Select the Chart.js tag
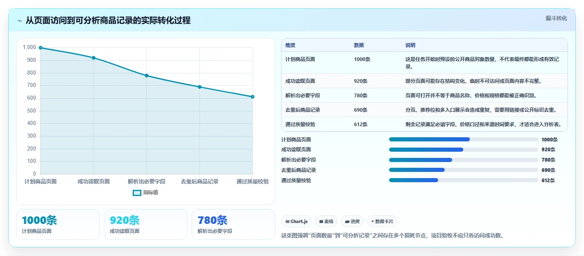 296,221
